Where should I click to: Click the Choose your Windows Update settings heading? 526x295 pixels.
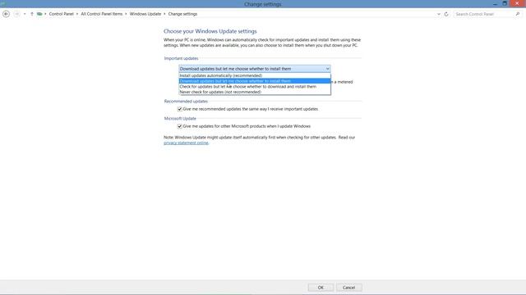tap(210, 31)
